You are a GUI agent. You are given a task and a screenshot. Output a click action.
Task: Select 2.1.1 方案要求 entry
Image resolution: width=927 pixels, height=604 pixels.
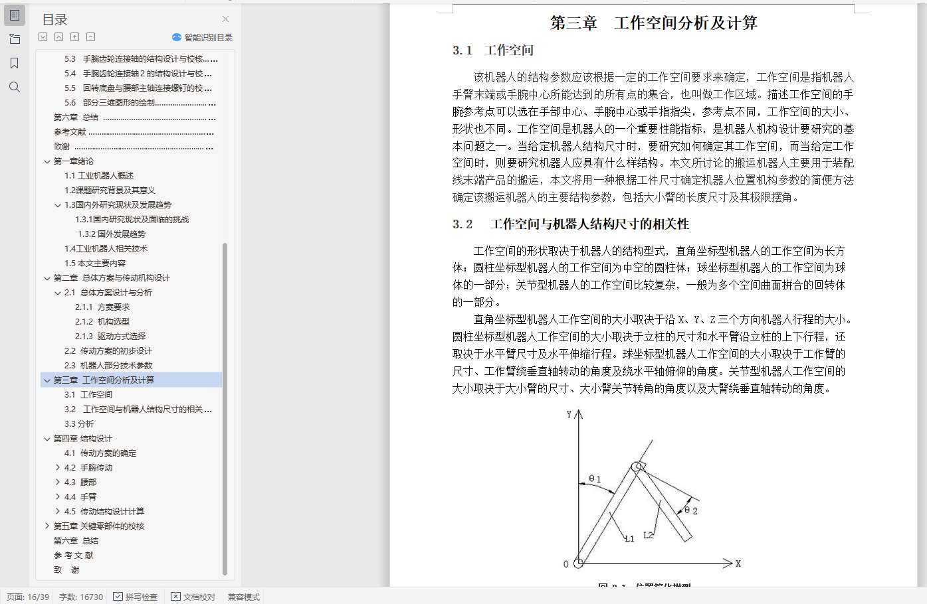pyautogui.click(x=102, y=307)
